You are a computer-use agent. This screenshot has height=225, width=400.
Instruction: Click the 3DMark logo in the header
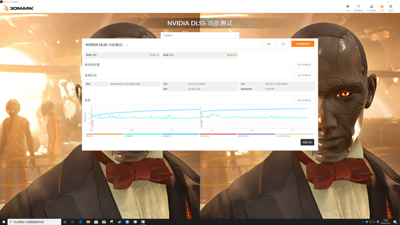(x=19, y=8)
